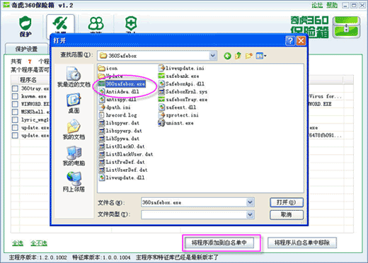This screenshot has height=263, width=368.
Task: Select libspyerp.dat file
Action: (x=120, y=131)
